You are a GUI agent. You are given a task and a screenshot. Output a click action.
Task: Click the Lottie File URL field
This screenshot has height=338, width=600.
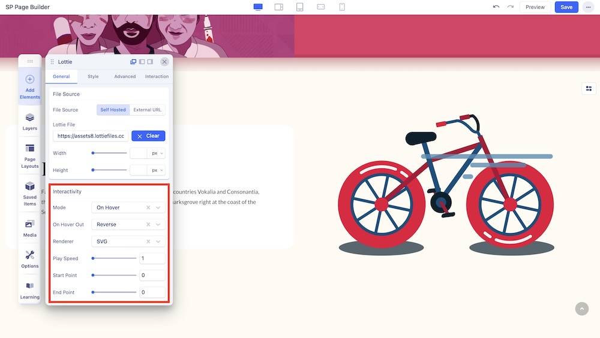[91, 135]
